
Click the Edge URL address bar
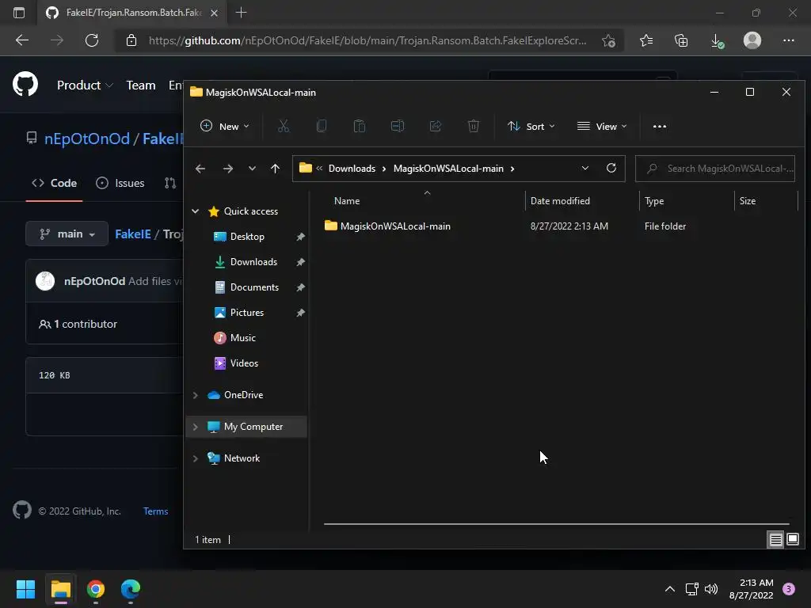[367, 40]
